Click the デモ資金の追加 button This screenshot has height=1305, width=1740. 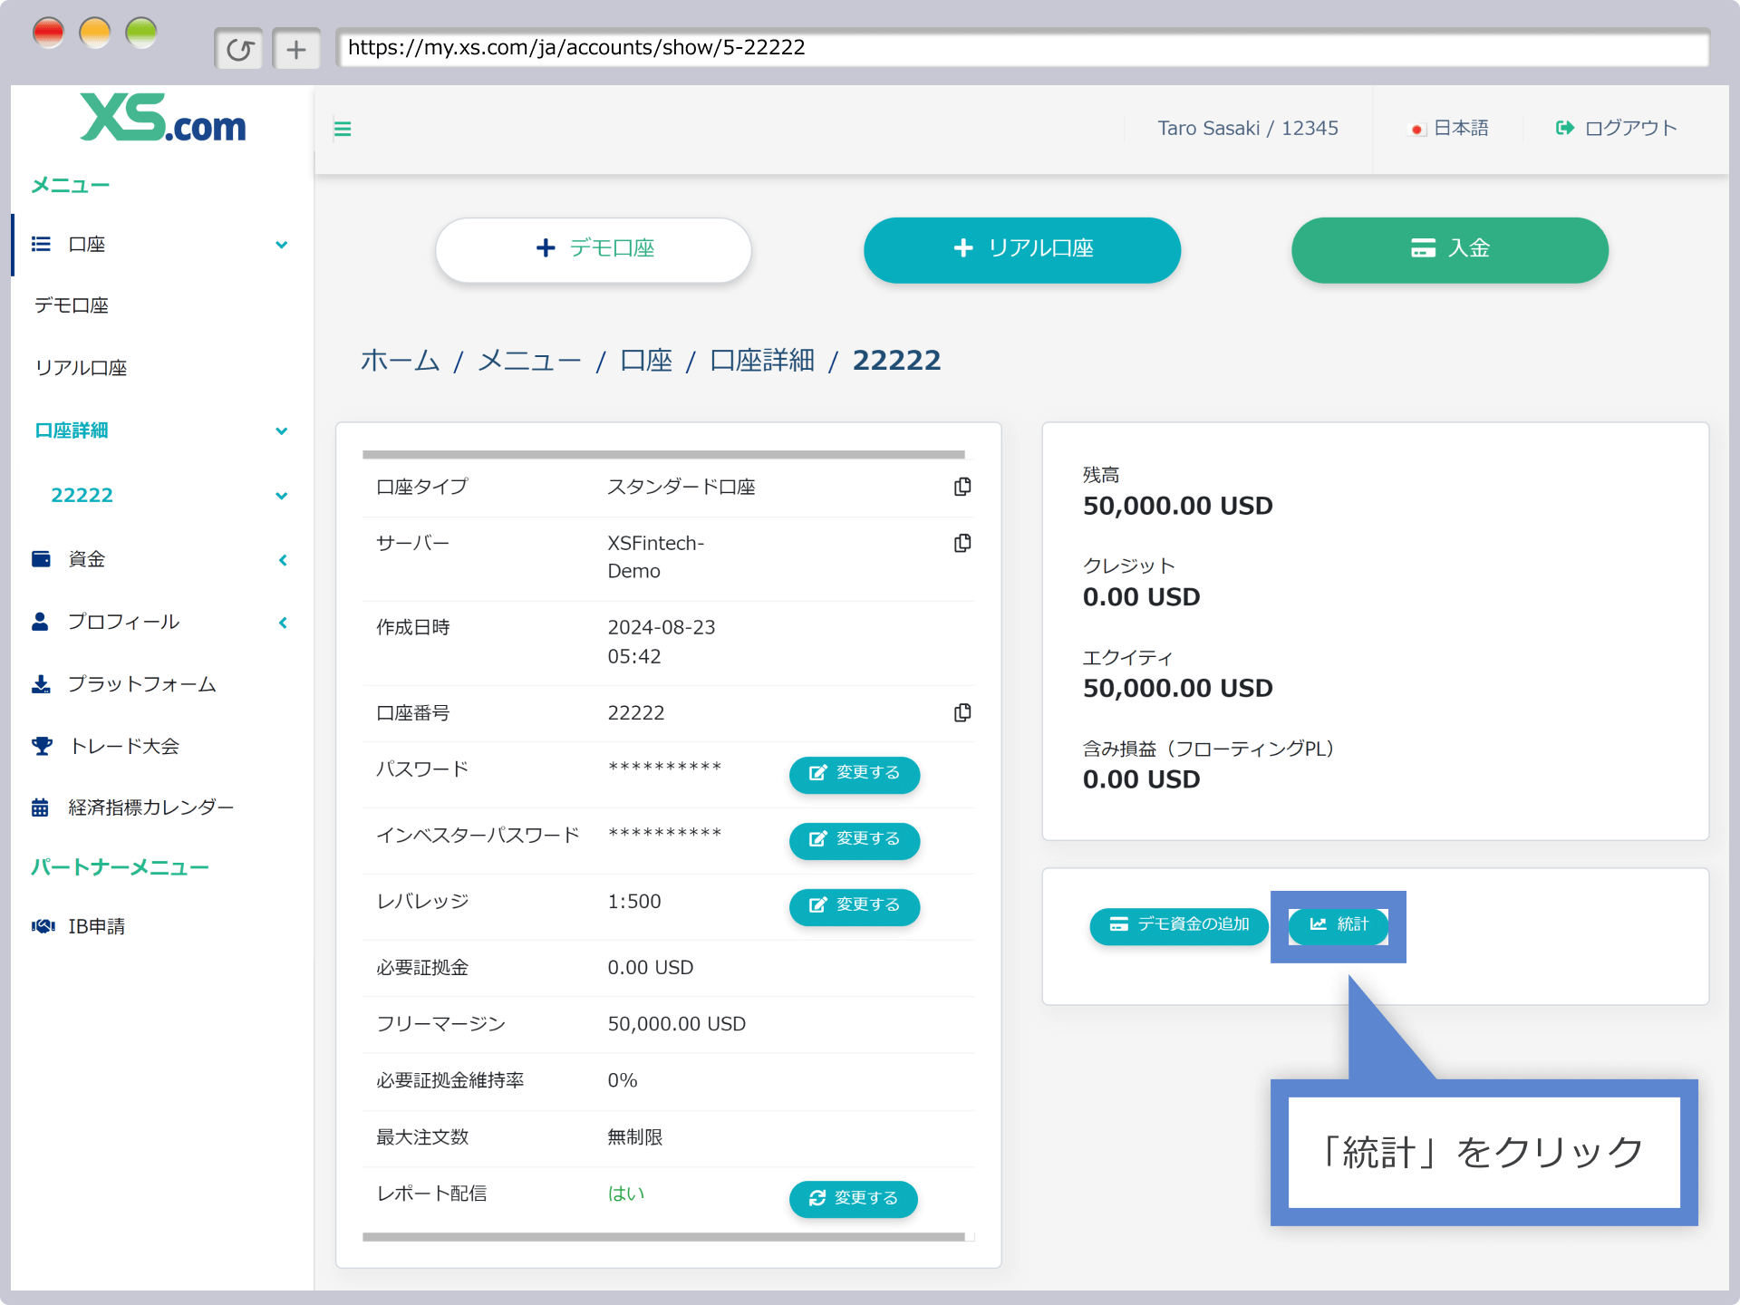1179,924
